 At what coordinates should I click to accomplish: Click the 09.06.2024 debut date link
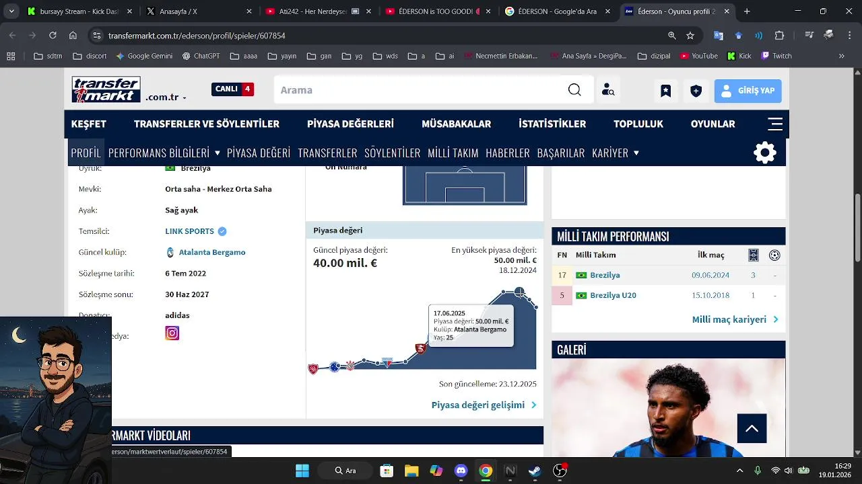[710, 275]
